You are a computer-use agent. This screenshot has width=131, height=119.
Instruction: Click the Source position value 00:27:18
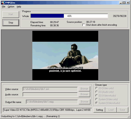point(91,22)
